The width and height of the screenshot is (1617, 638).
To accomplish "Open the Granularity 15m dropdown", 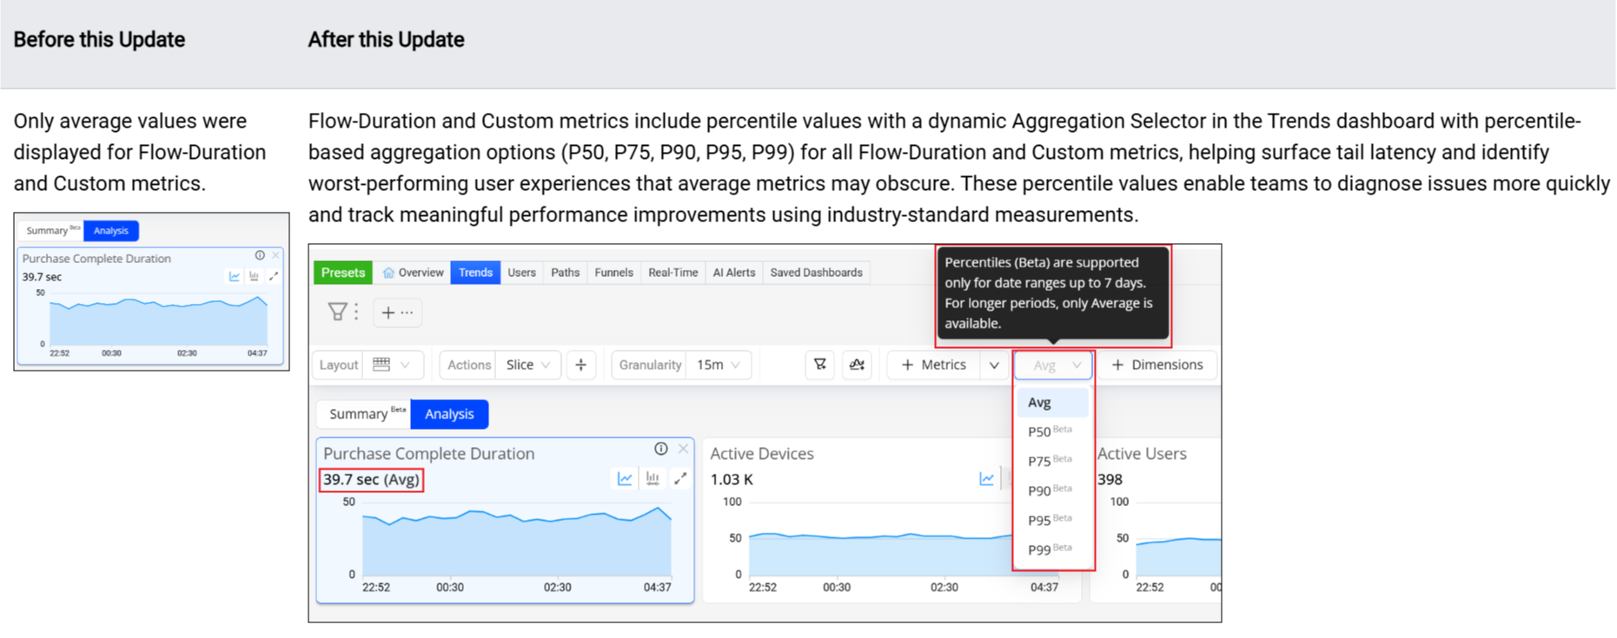I will [719, 365].
